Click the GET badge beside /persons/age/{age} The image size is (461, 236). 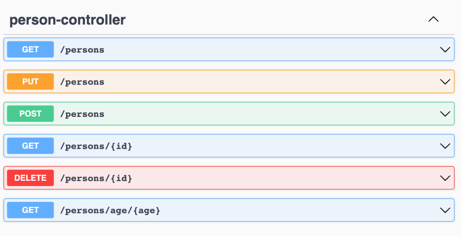pos(31,210)
